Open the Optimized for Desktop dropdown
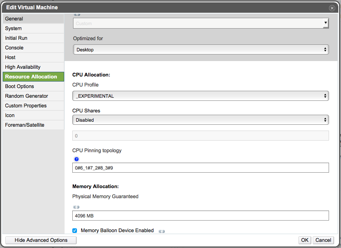Viewport: 341px width, 248px height. pos(201,49)
